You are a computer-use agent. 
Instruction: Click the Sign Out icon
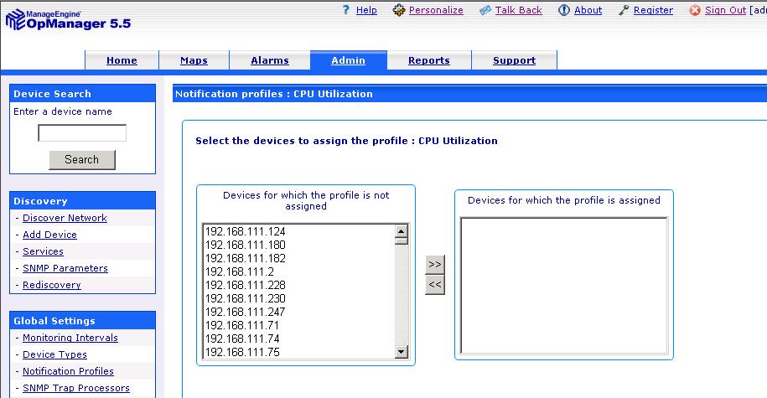pos(695,10)
